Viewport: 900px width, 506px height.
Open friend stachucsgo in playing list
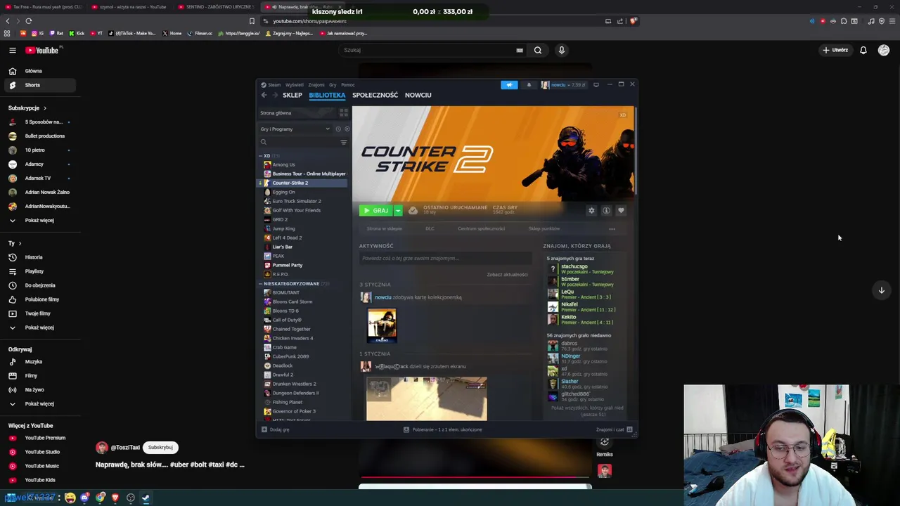pos(581,269)
